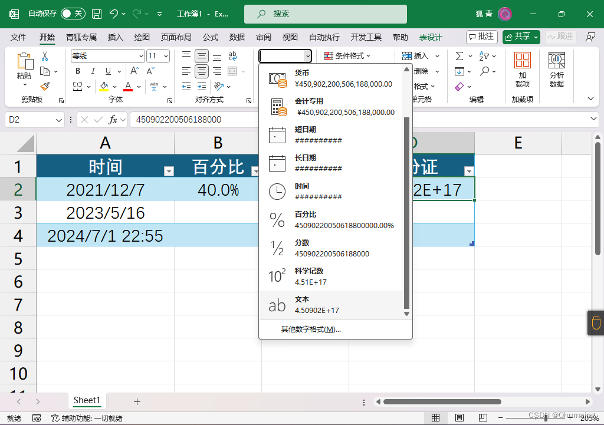Click the 插入 cells button
The image size is (604, 425).
tap(415, 56)
